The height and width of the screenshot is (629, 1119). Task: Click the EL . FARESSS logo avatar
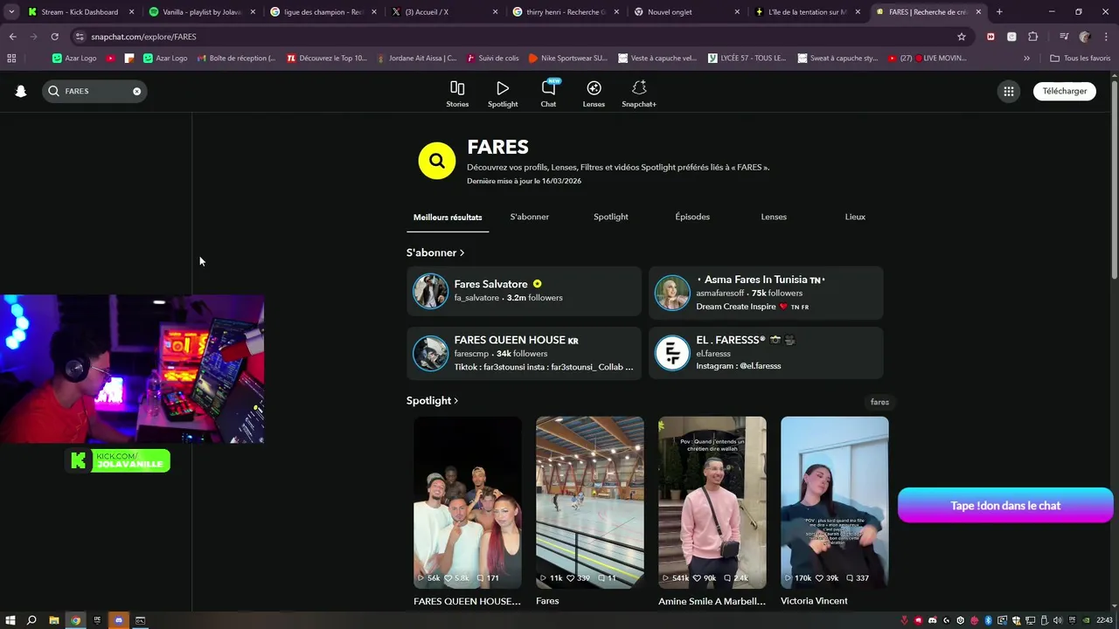click(672, 353)
